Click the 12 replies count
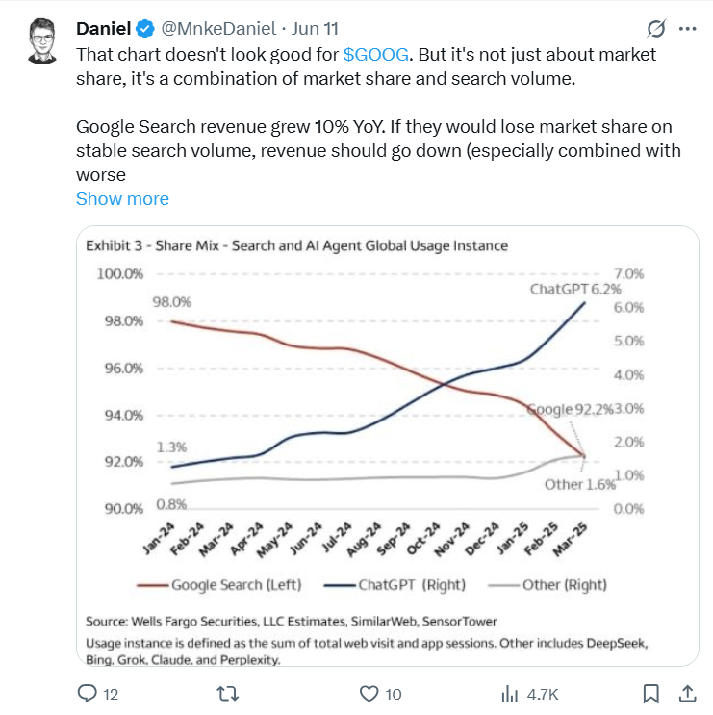 click(111, 694)
